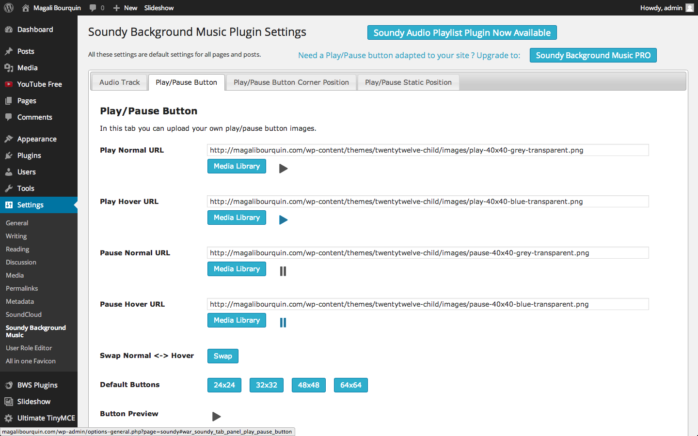Viewport: 698px width, 436px height.
Task: Click the Pause Normal URL field
Action: [428, 253]
